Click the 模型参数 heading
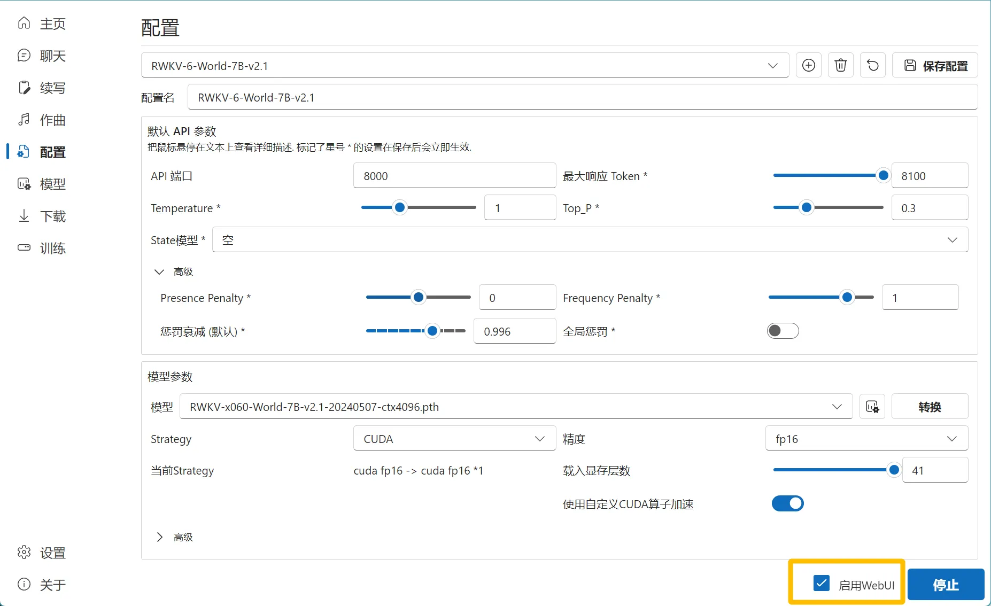This screenshot has width=991, height=606. (170, 376)
